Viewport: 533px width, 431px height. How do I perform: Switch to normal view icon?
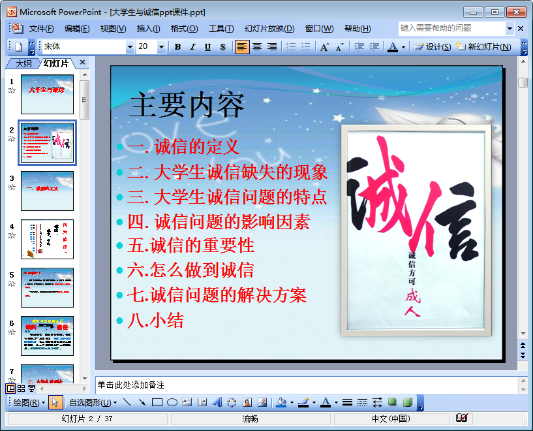point(11,388)
